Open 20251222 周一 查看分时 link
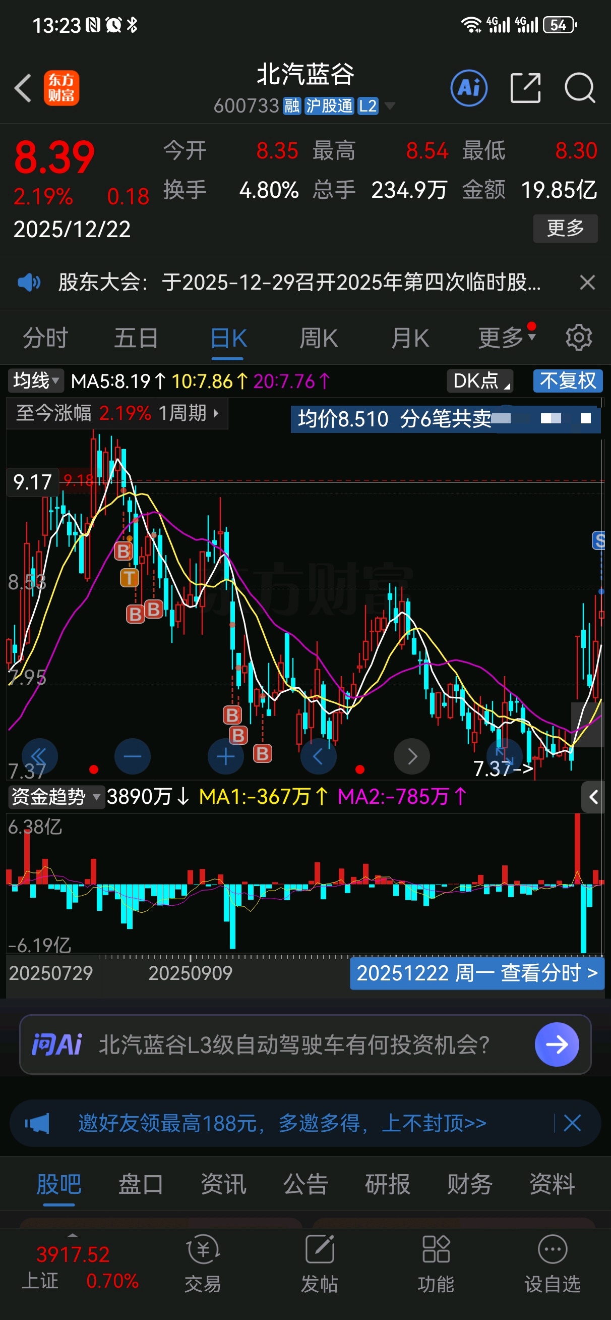The height and width of the screenshot is (1320, 611). tap(477, 972)
